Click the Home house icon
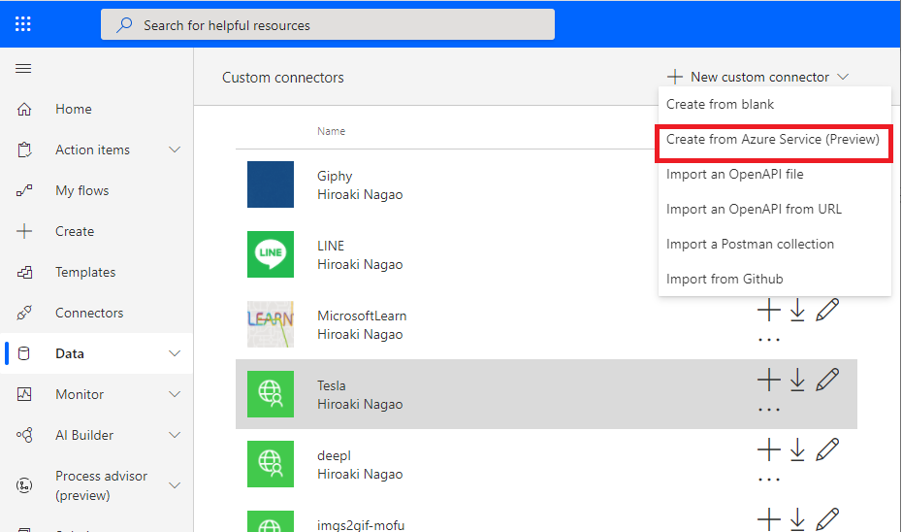 [24, 109]
